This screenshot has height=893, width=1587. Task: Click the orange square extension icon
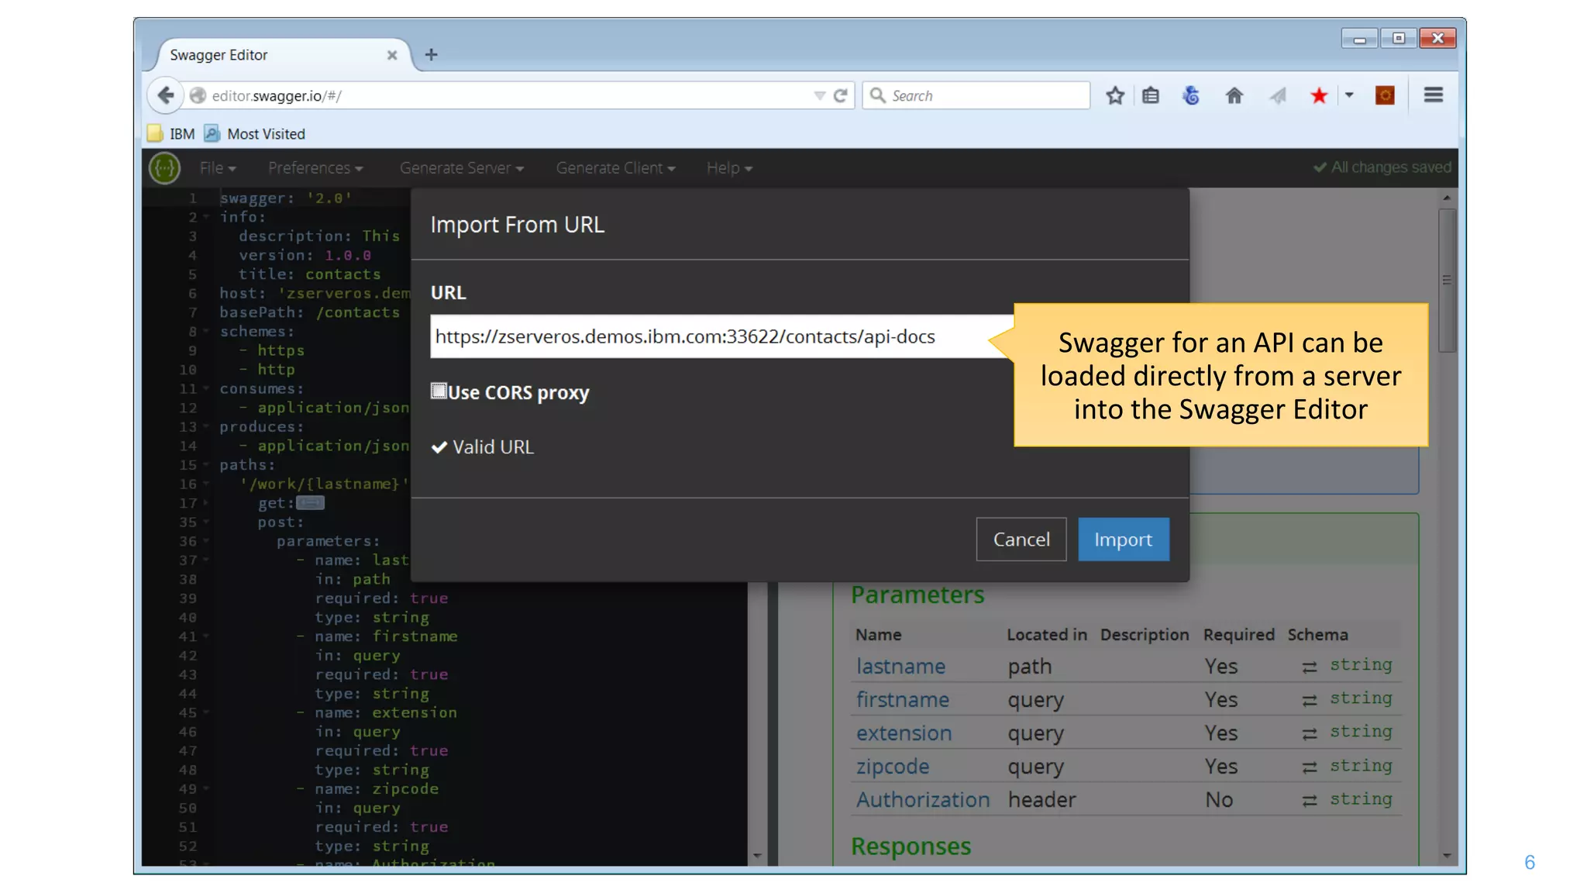(x=1385, y=95)
